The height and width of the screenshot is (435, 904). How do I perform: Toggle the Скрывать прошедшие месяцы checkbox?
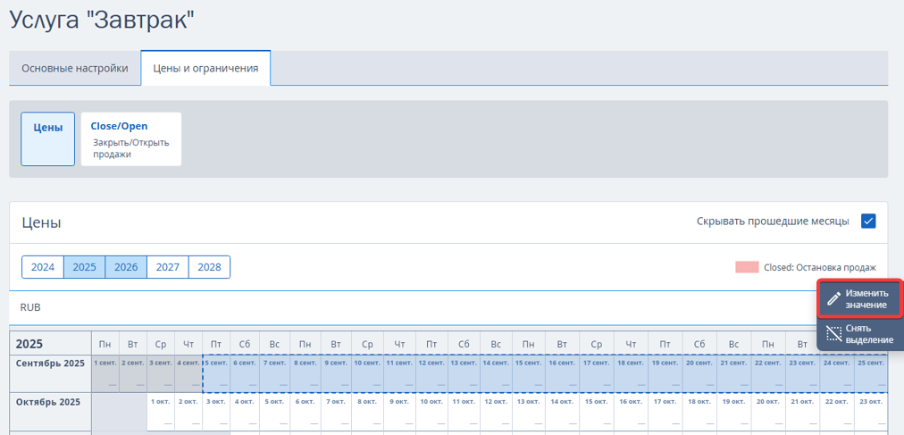click(868, 222)
